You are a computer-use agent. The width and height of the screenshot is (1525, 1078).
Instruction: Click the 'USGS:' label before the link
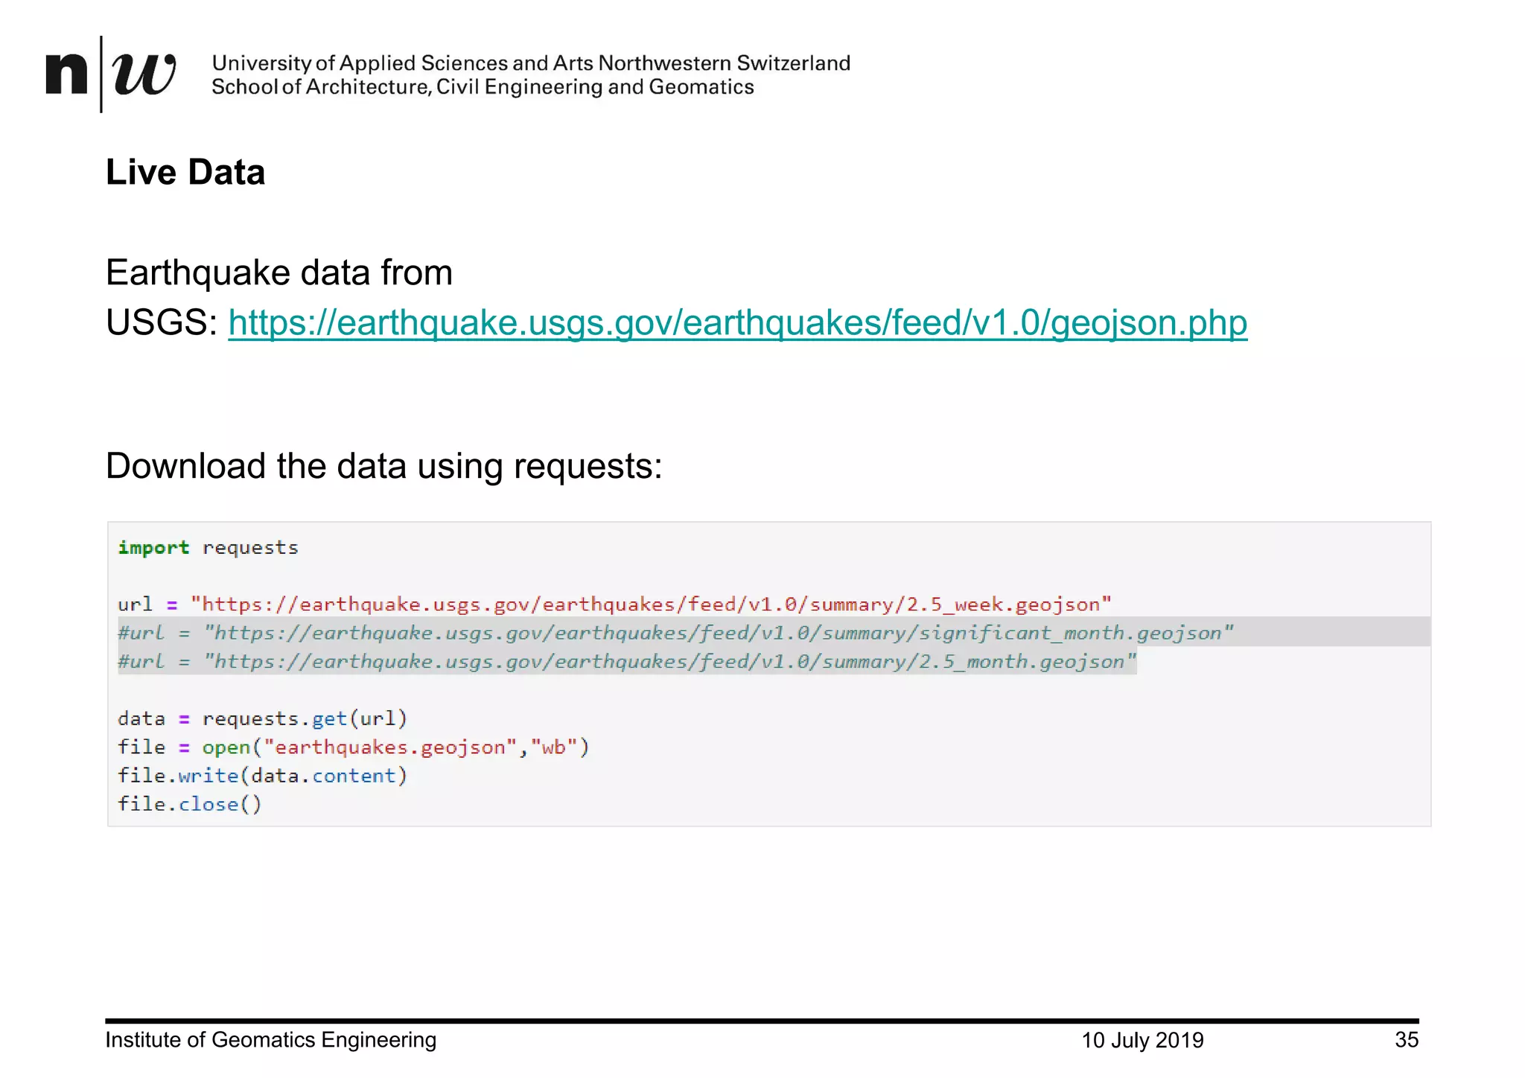click(162, 323)
